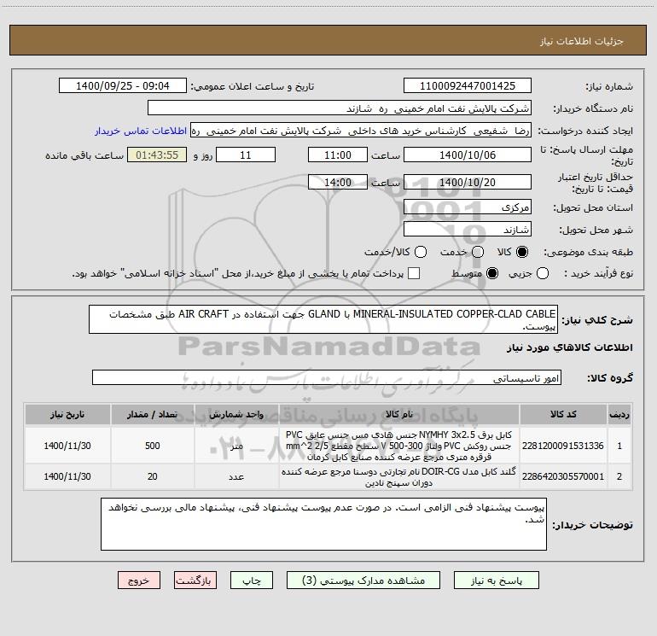Screen dimensions: 657x636
Task: Click product code 2281200091531336
Action: [563, 446]
